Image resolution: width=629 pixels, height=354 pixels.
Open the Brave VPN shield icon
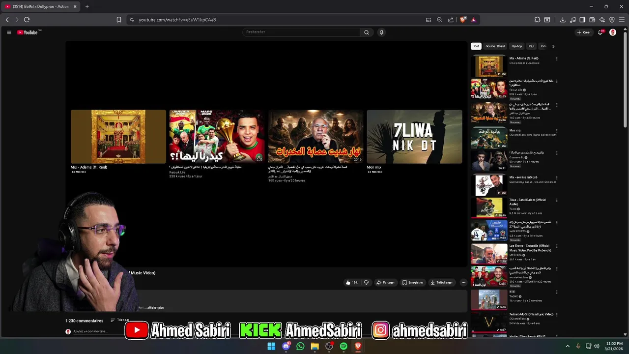pos(612,20)
